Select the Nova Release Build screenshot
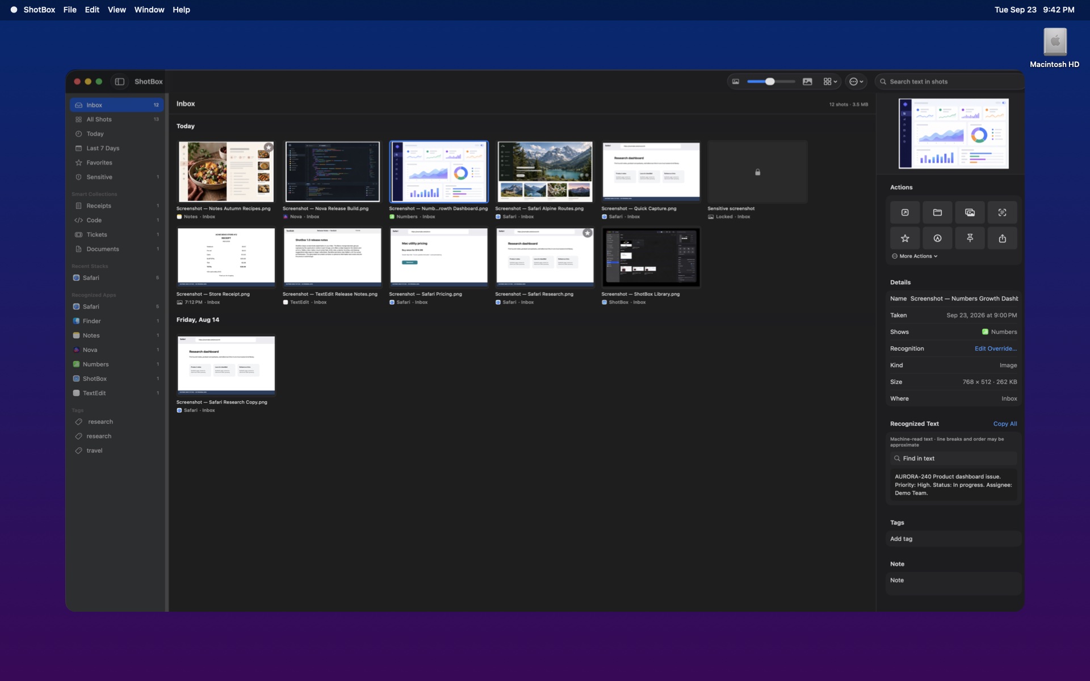1090x681 pixels. tap(332, 172)
